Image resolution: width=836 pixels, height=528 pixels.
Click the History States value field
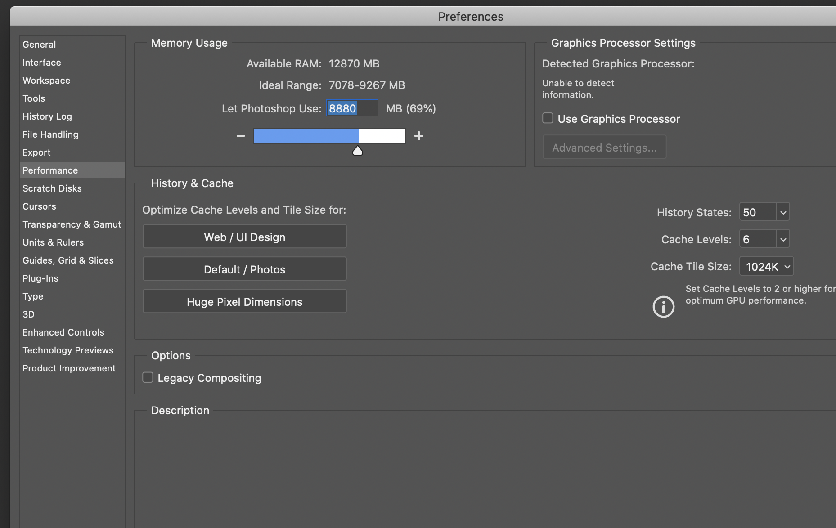758,212
